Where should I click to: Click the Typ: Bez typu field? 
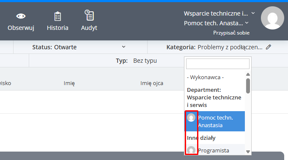(x=136, y=61)
